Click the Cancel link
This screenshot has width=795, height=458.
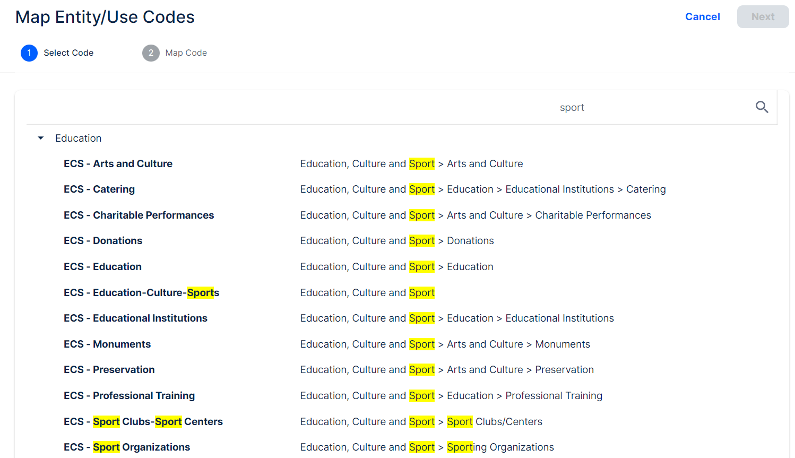coord(702,16)
